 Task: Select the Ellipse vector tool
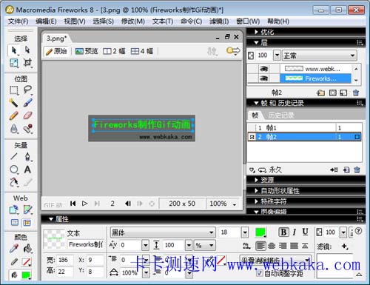(14, 170)
